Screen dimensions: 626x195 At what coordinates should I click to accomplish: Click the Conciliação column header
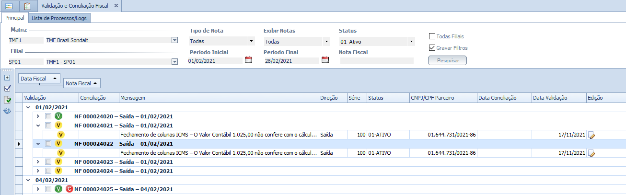point(98,98)
